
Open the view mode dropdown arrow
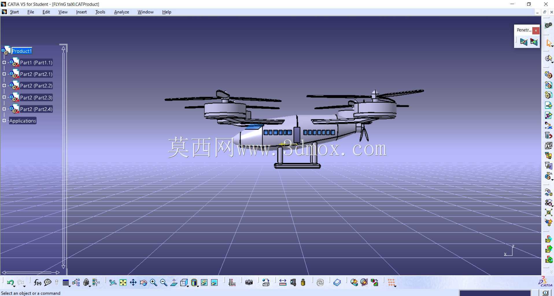click(x=198, y=286)
